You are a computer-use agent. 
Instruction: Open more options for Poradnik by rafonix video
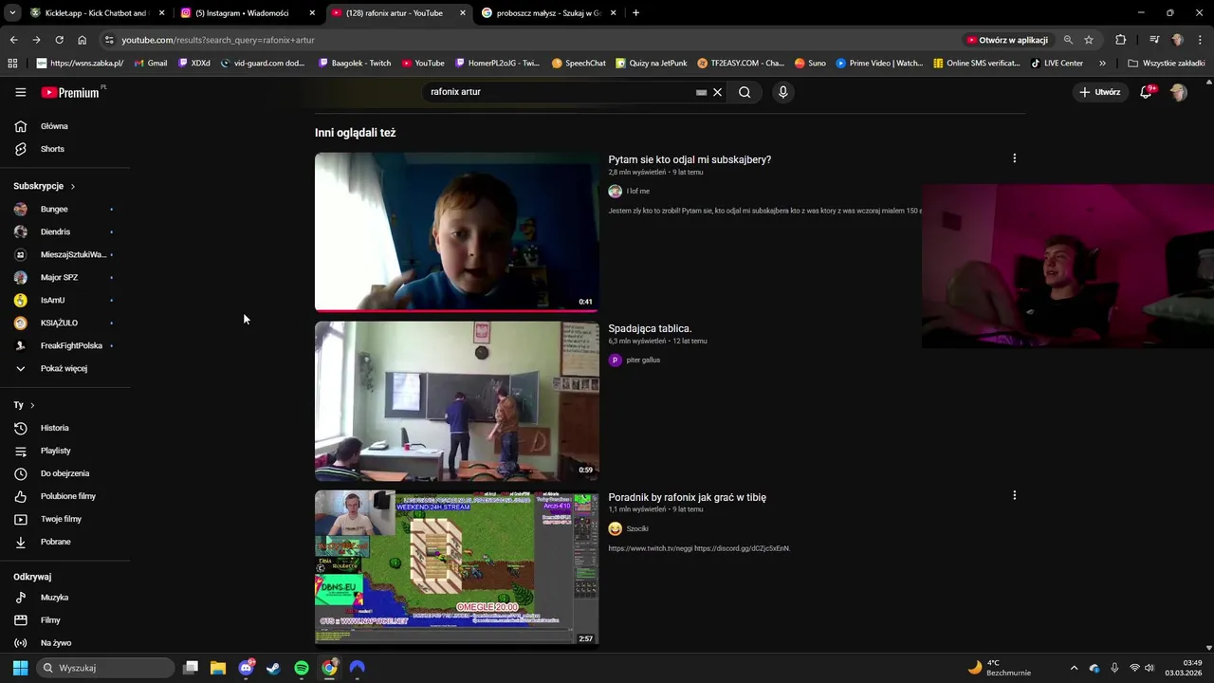[1014, 495]
